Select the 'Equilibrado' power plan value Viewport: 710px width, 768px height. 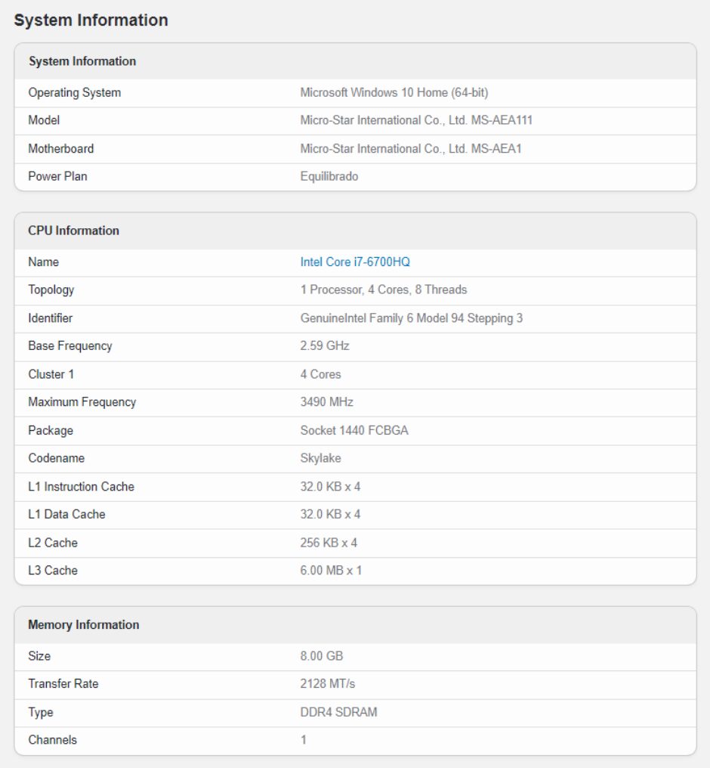(x=329, y=176)
